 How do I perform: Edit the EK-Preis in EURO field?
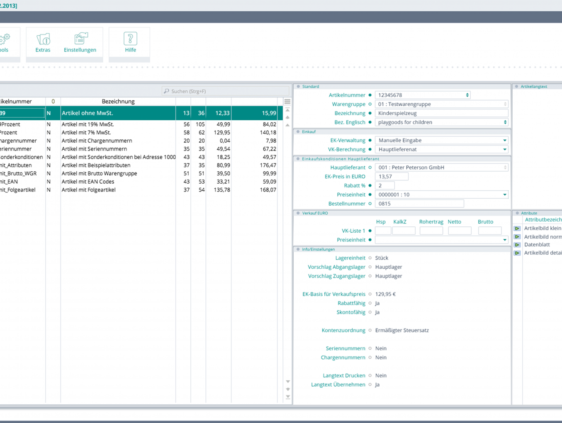click(x=392, y=177)
